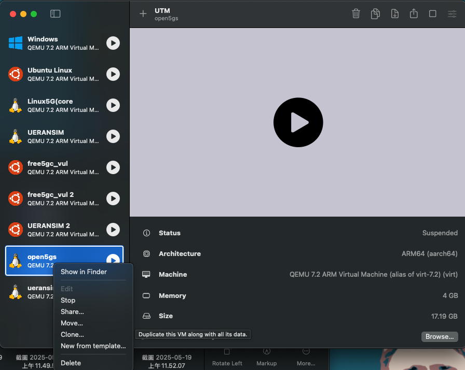465x370 pixels.
Task: Click the Suspended status value
Action: [440, 233]
